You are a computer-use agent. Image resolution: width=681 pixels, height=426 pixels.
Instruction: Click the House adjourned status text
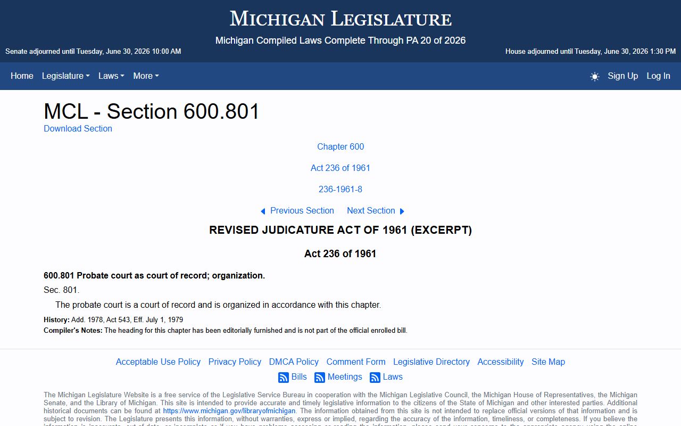(591, 52)
